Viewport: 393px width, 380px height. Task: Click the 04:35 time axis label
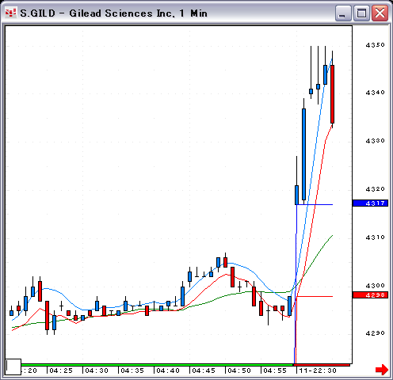132,370
